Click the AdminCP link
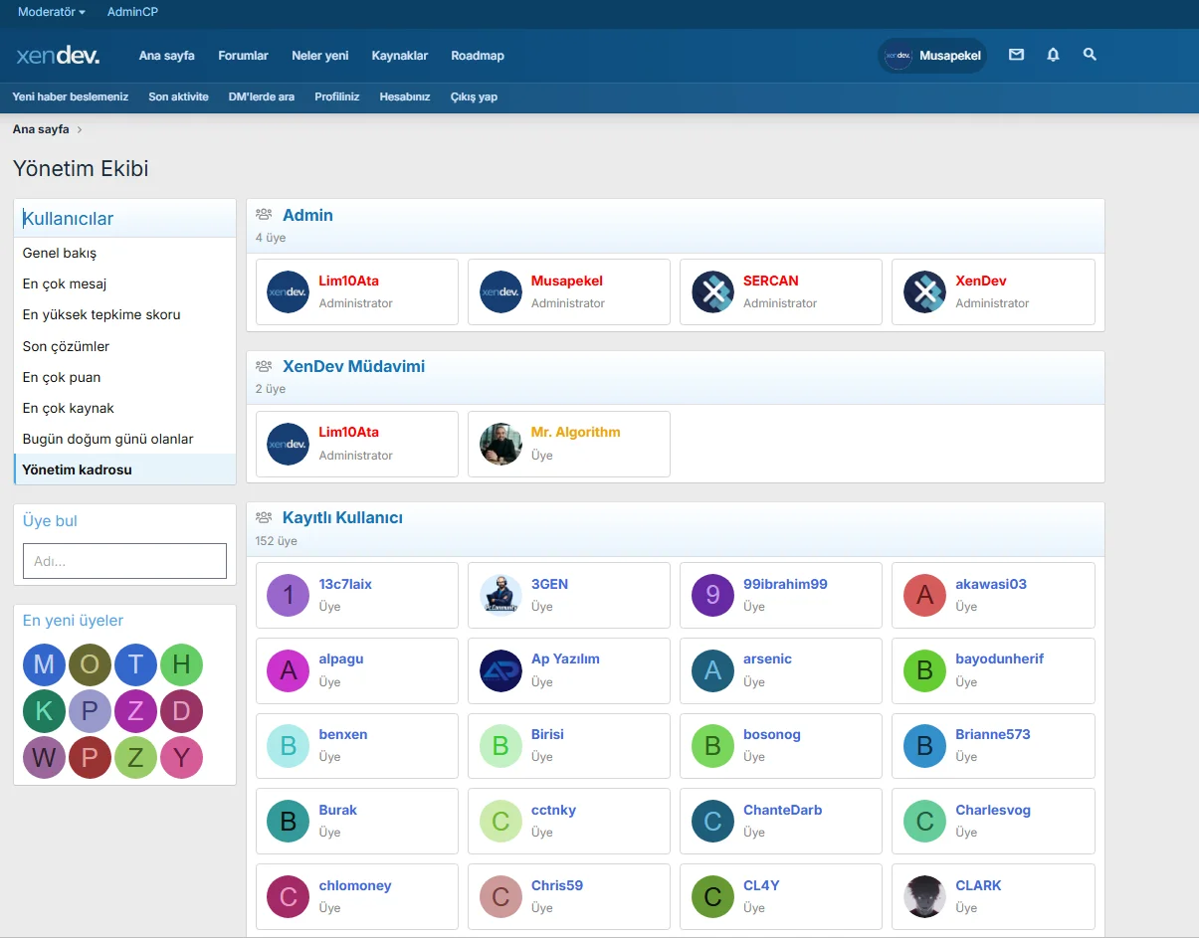The width and height of the screenshot is (1199, 938). [x=132, y=12]
